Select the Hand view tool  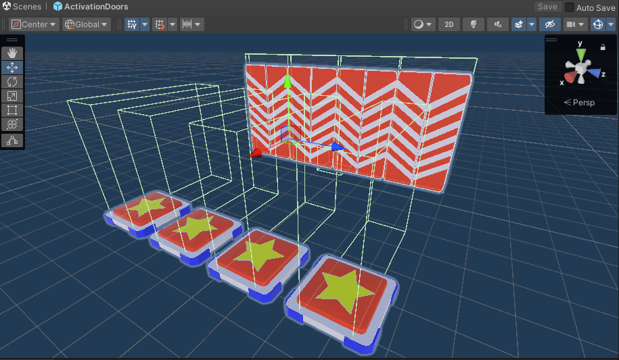pos(12,53)
